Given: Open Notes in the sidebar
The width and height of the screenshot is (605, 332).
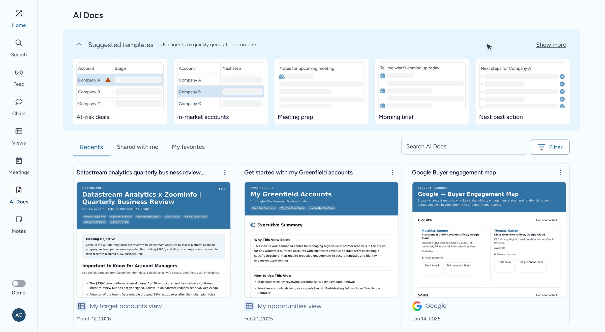Looking at the screenshot, I should [19, 225].
